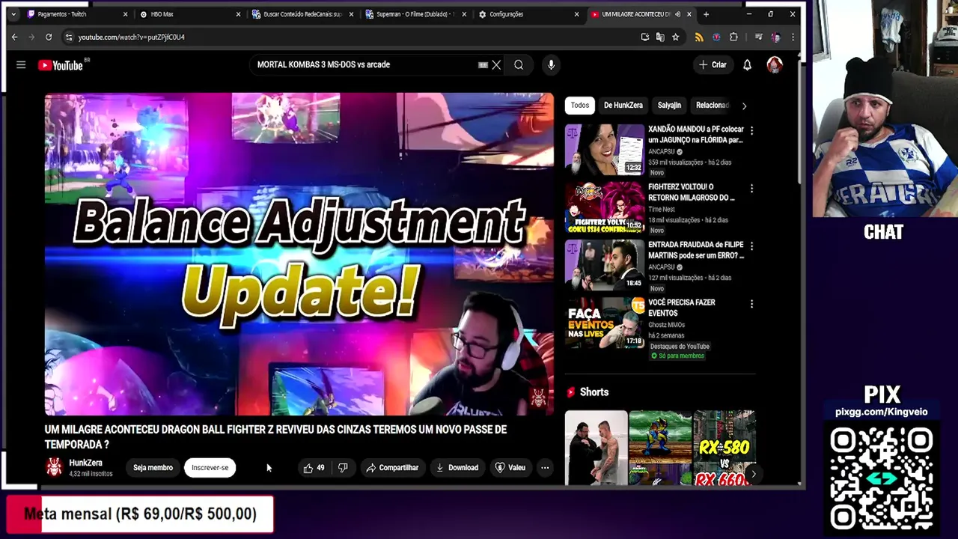
Task: Switch to the Superman - O Filme tab
Action: tap(416, 14)
